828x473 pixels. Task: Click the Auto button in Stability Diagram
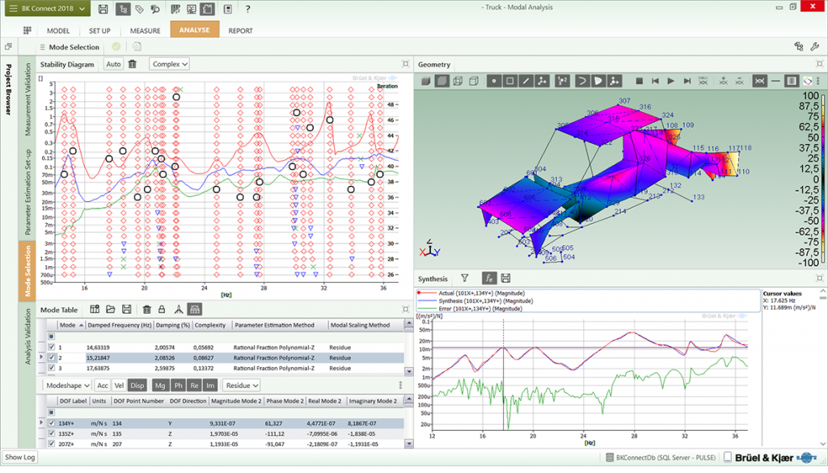[x=113, y=64]
